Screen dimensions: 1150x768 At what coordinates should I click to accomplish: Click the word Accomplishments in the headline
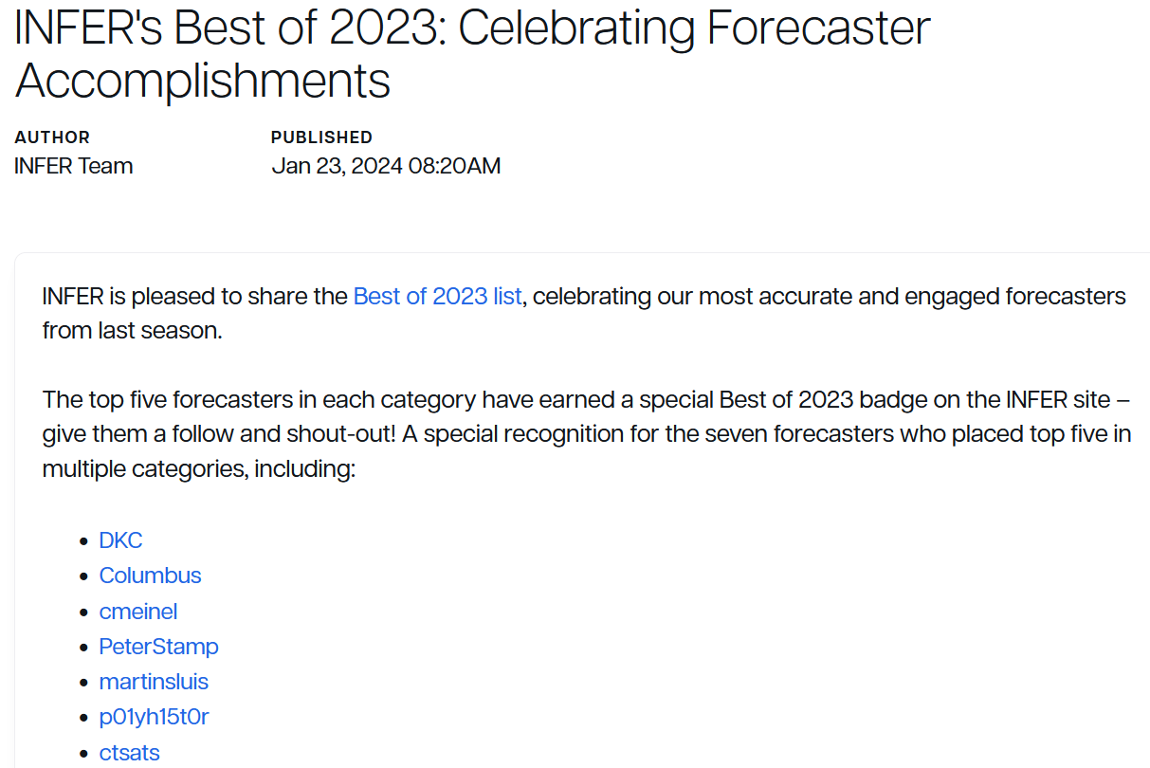click(x=203, y=81)
